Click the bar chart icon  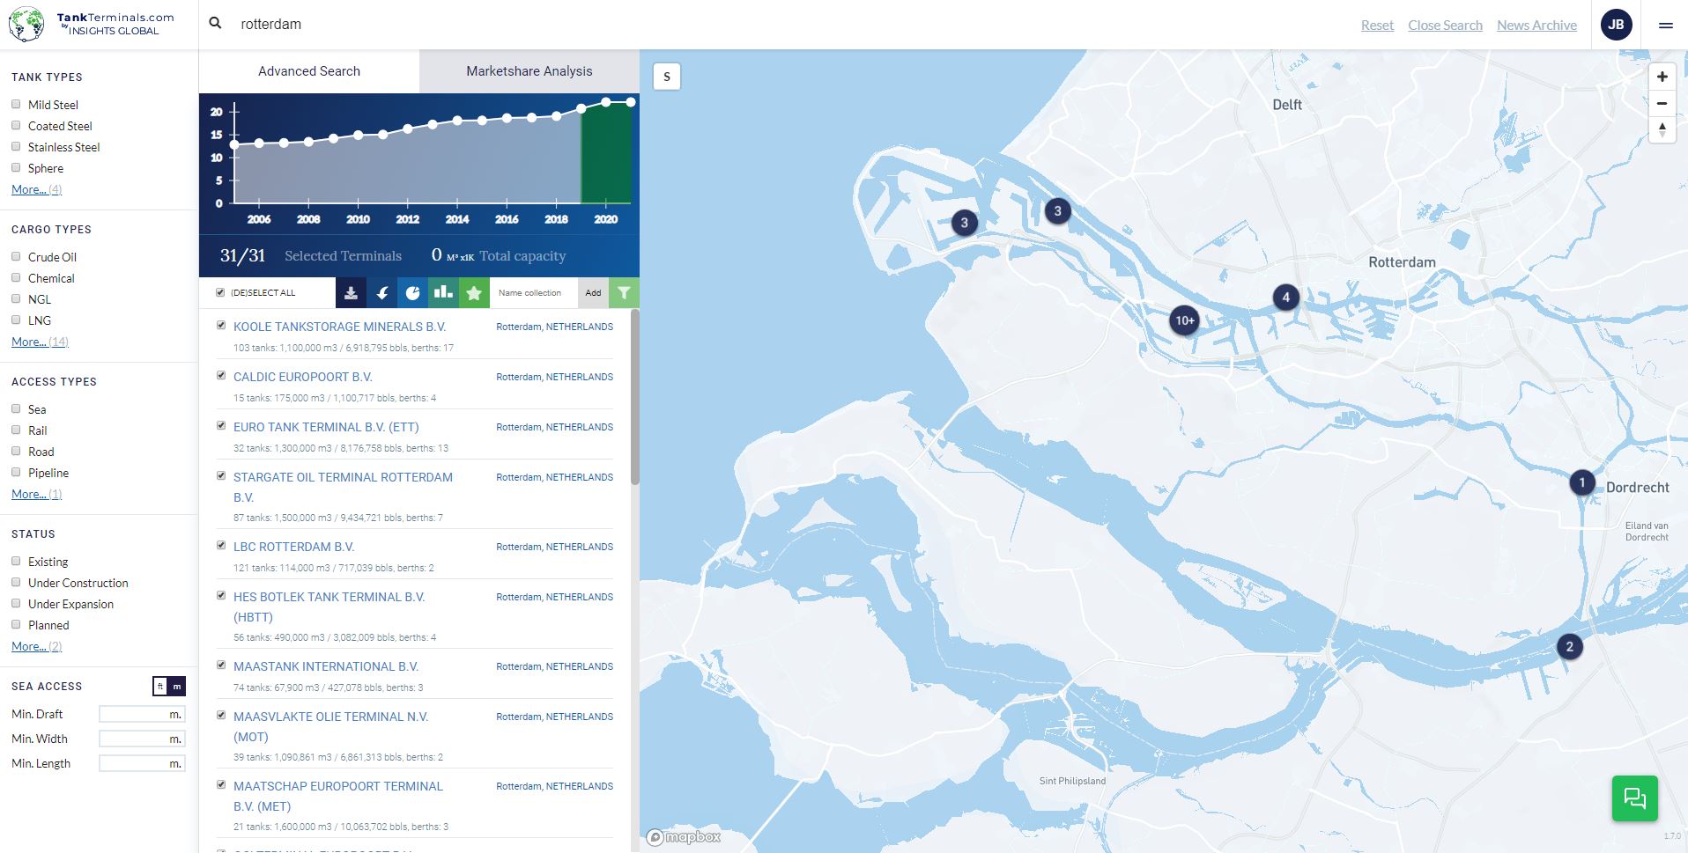coord(443,293)
